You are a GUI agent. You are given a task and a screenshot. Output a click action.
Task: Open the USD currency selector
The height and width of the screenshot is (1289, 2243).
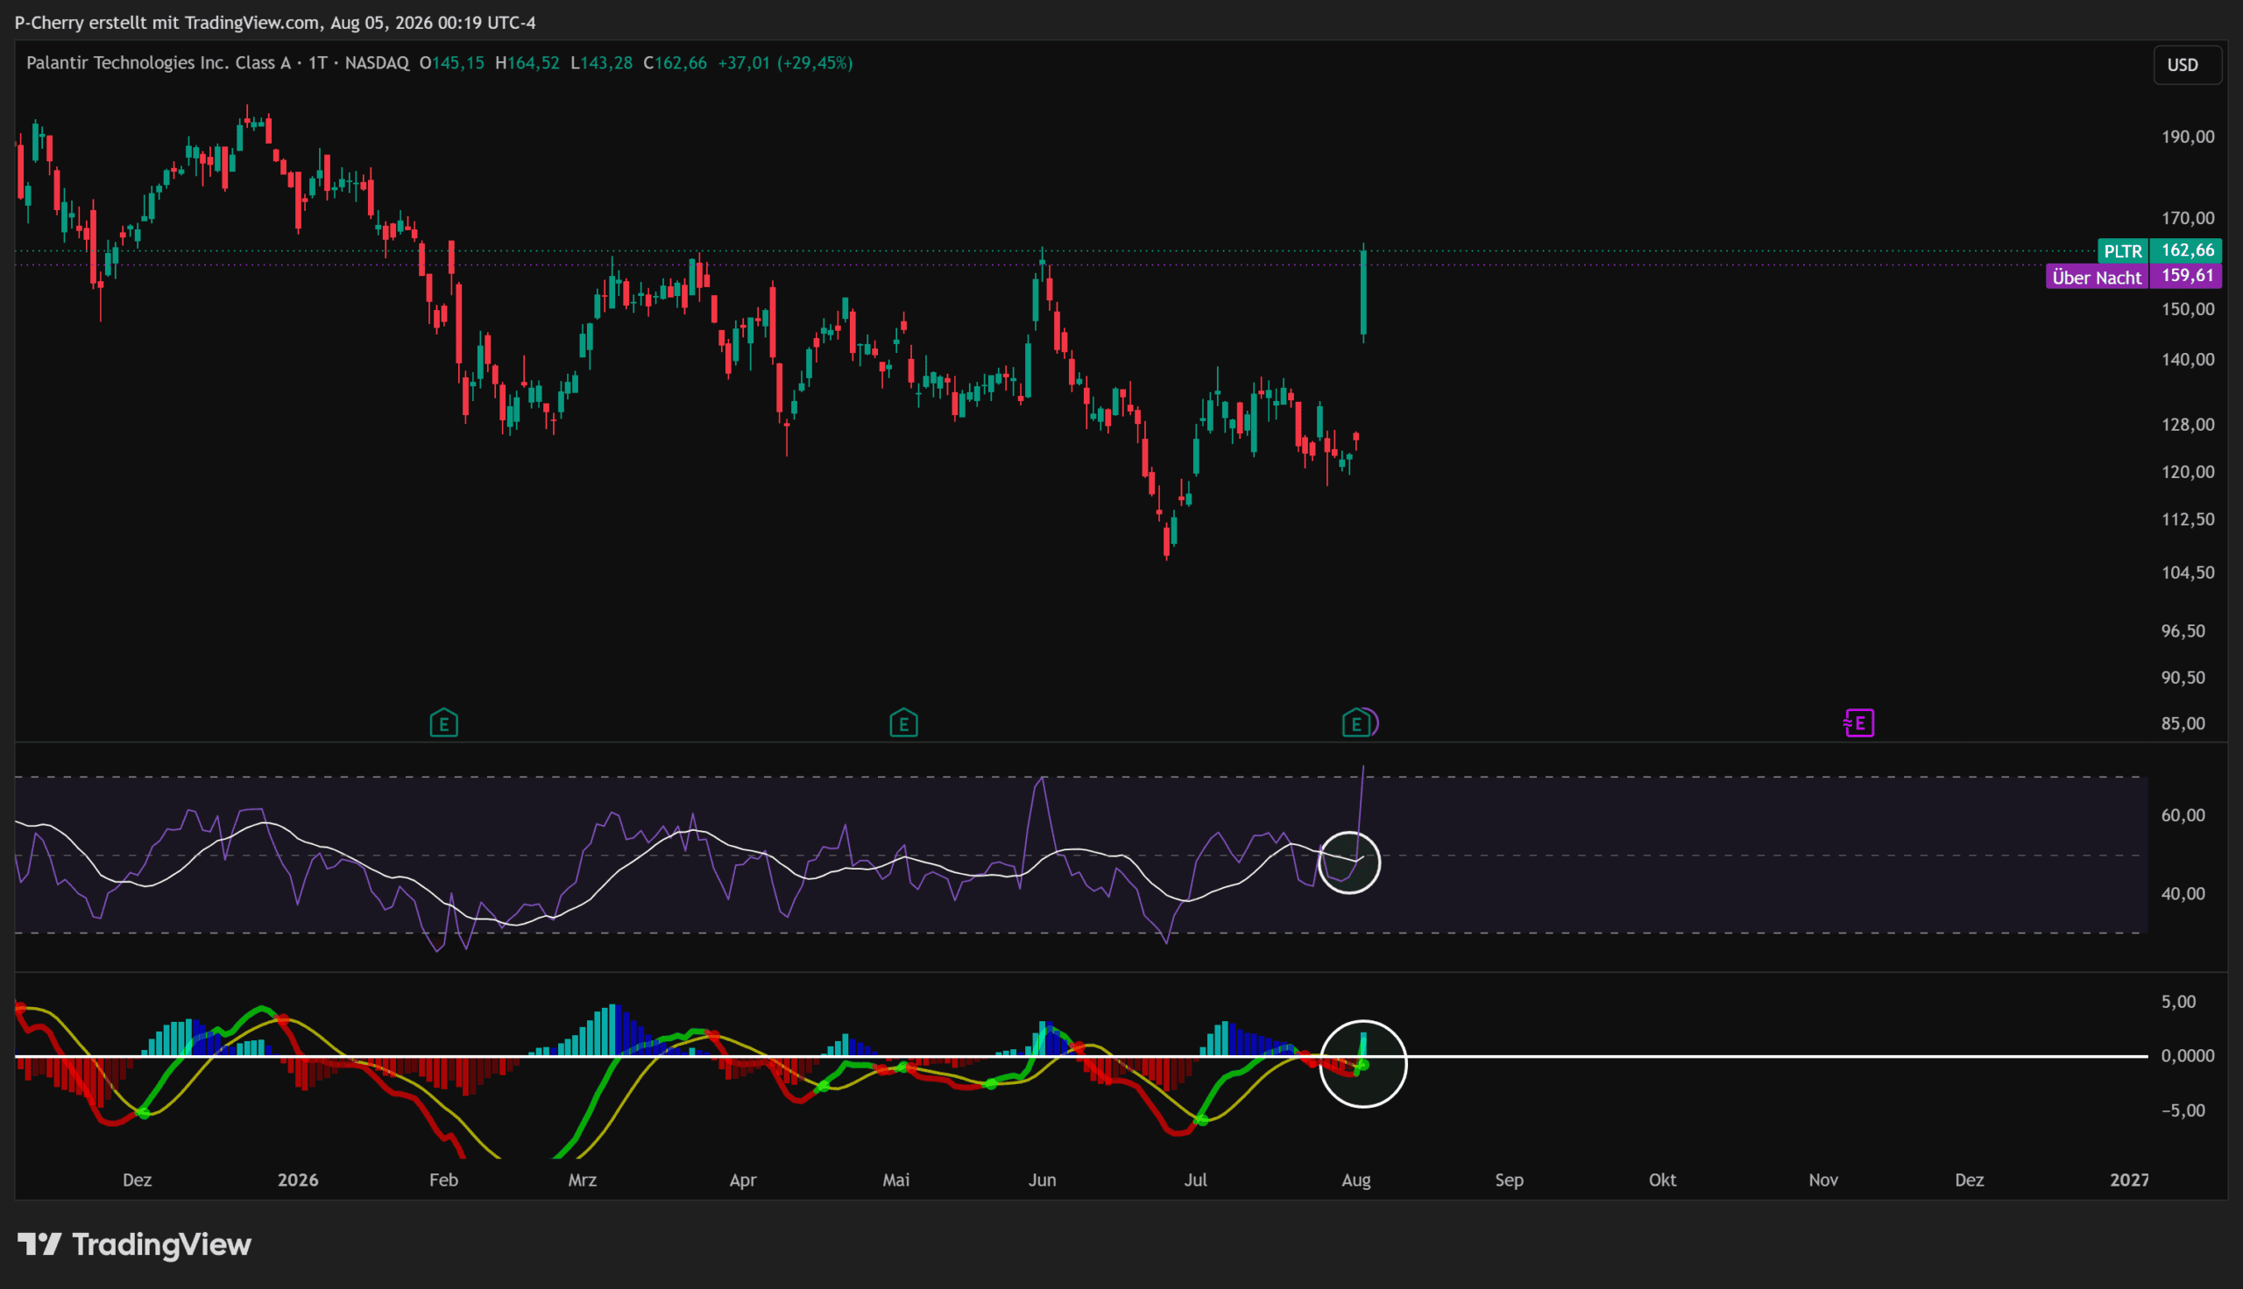pos(2186,65)
